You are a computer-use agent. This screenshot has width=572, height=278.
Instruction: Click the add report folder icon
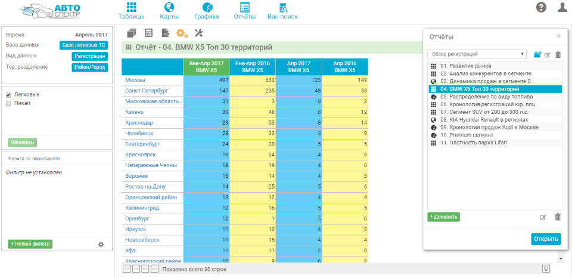(x=537, y=54)
